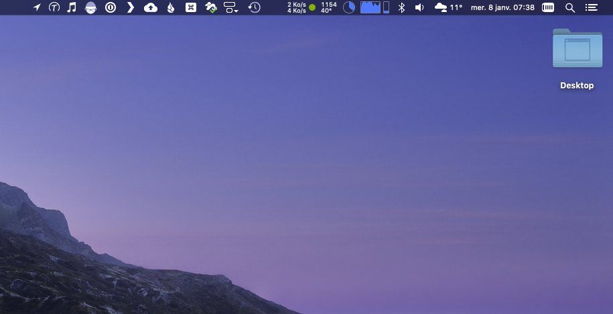Open the volume speaker control
The width and height of the screenshot is (613, 314).
pos(419,7)
